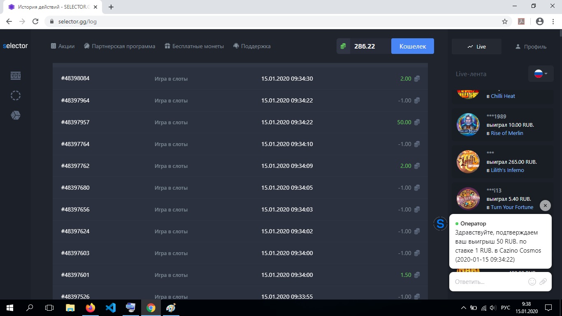Screen dimensions: 562x316
Task: Open the slots icon in left sidebar
Action: pos(16,76)
